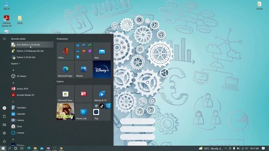The image size is (269, 151).
Task: Select This PC desktop icon
Action: coord(7,5)
